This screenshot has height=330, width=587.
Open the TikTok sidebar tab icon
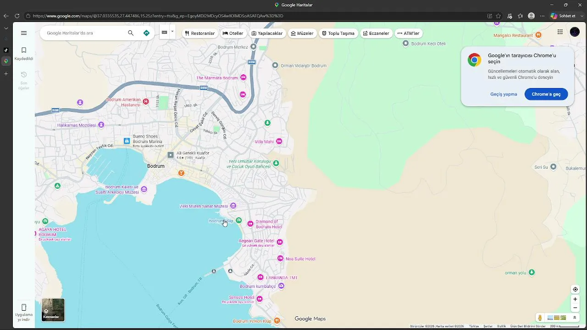click(6, 50)
